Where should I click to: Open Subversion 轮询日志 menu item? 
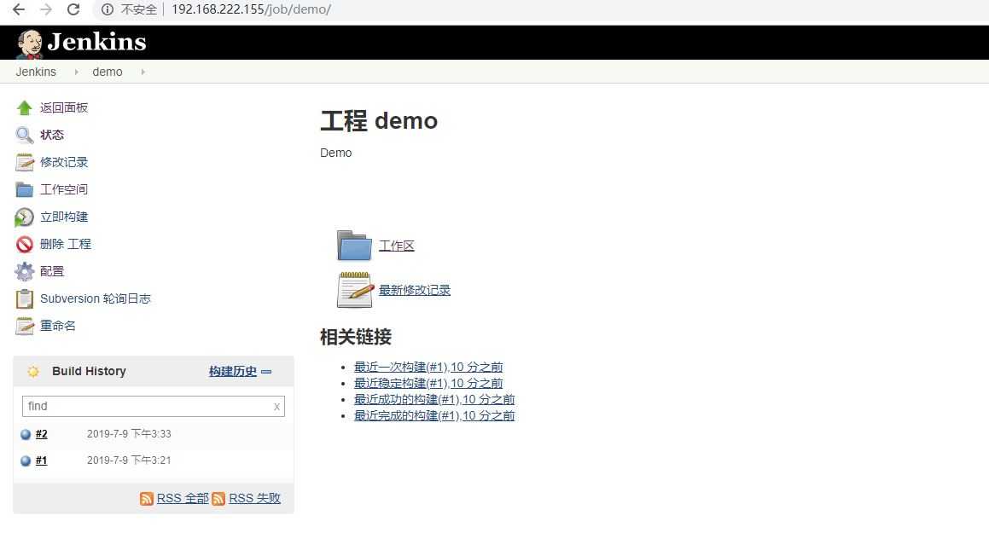96,298
